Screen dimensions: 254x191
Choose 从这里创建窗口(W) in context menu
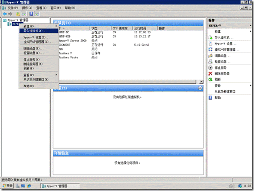point(39,80)
